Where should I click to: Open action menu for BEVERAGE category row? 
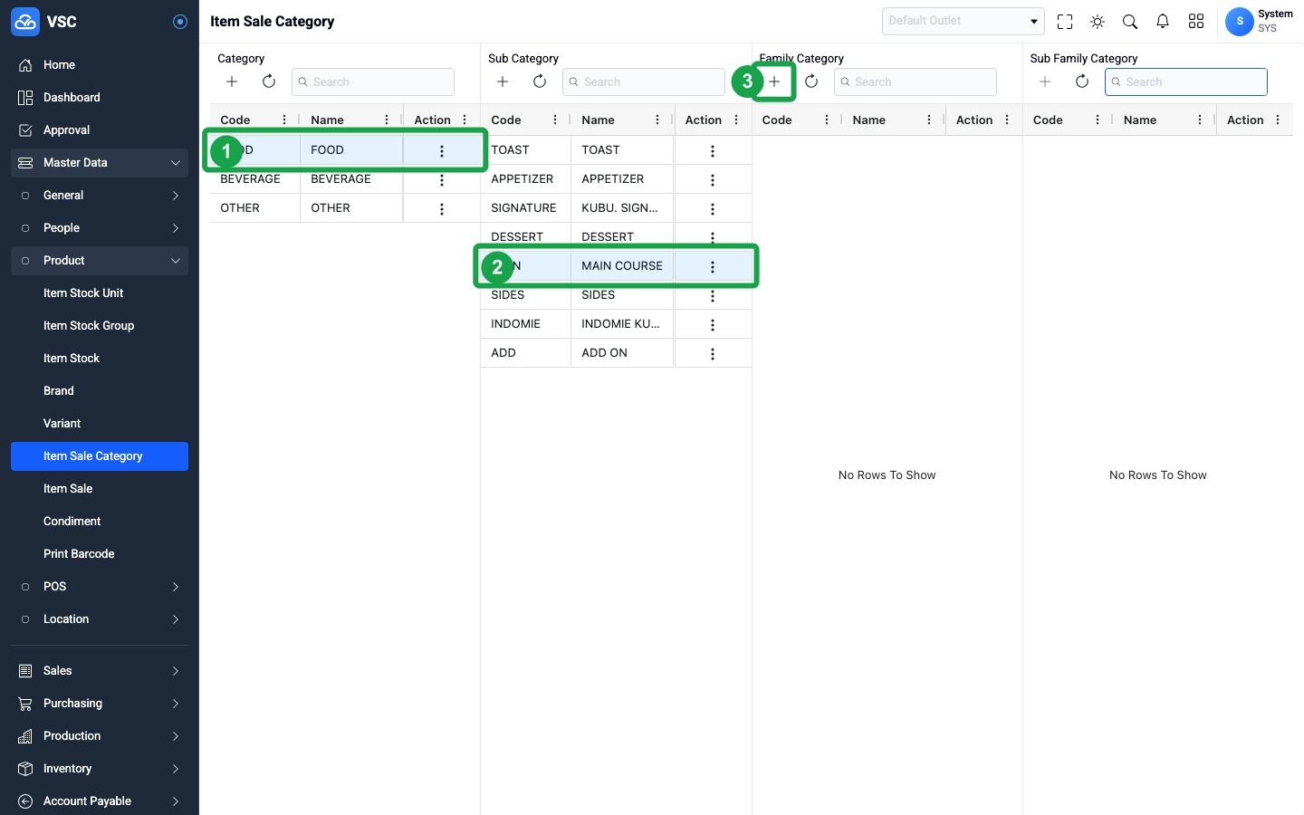442,180
